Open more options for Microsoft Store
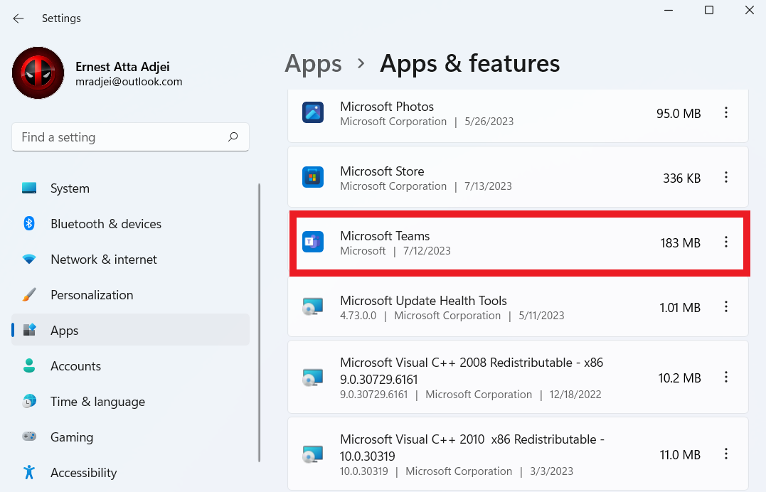Viewport: 766px width, 492px height. pyautogui.click(x=726, y=177)
